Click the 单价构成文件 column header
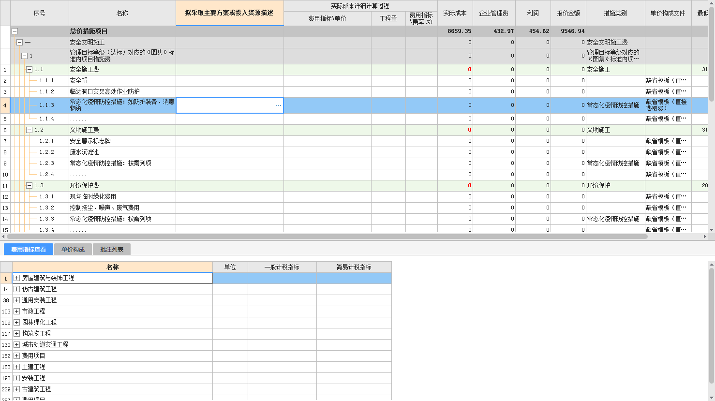This screenshot has height=401, width=715. click(x=668, y=13)
